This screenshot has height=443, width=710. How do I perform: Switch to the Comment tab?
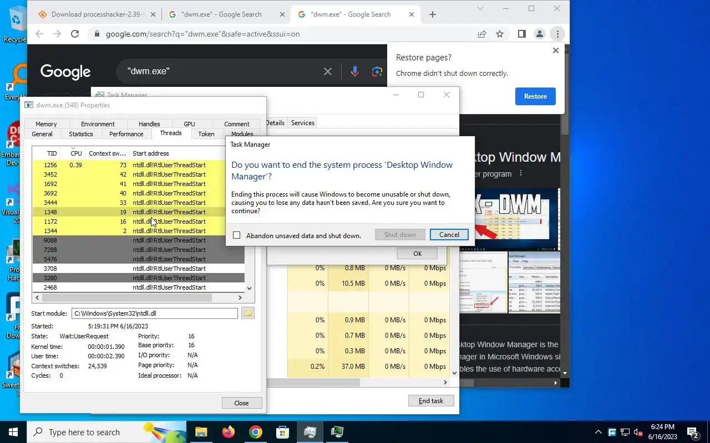237,124
